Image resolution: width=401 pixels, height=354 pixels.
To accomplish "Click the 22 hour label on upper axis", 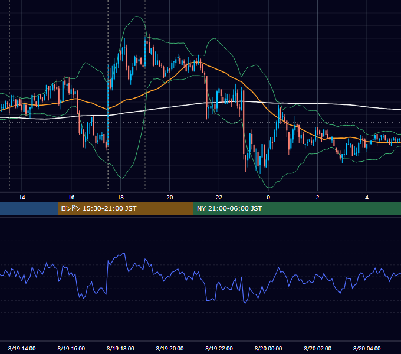I will click(x=219, y=198).
